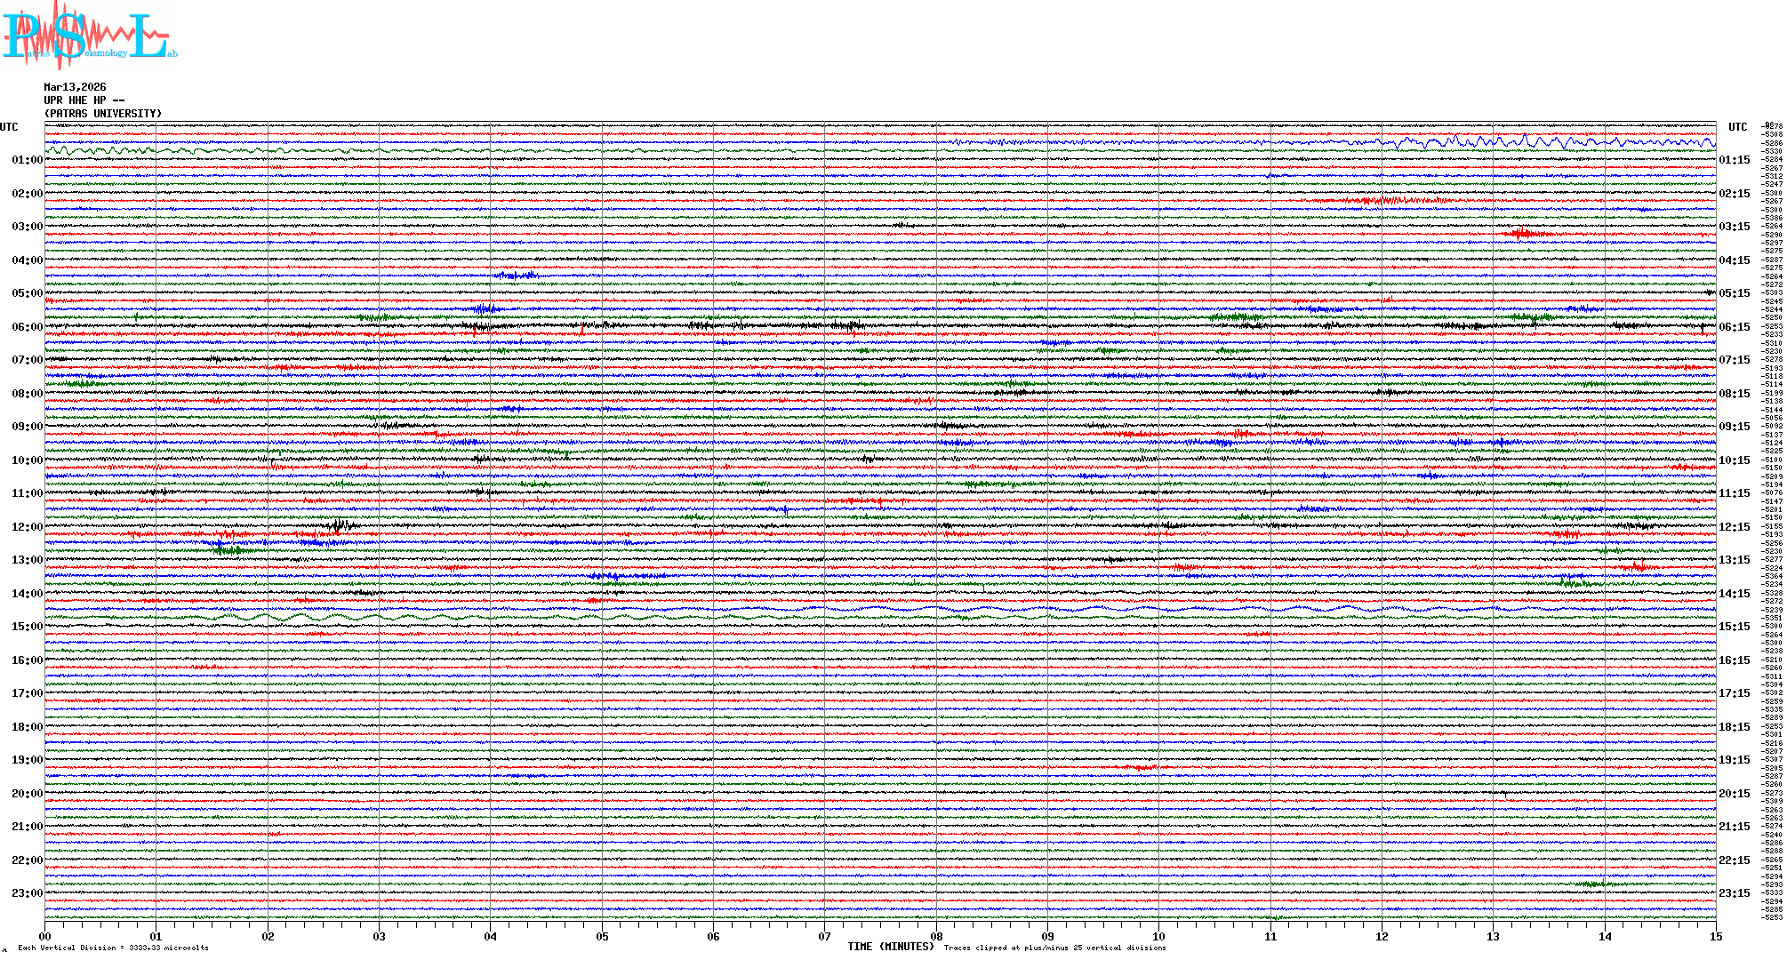1787x960 pixels.
Task: Click the 20:15 time label on right
Action: pyautogui.click(x=1734, y=794)
